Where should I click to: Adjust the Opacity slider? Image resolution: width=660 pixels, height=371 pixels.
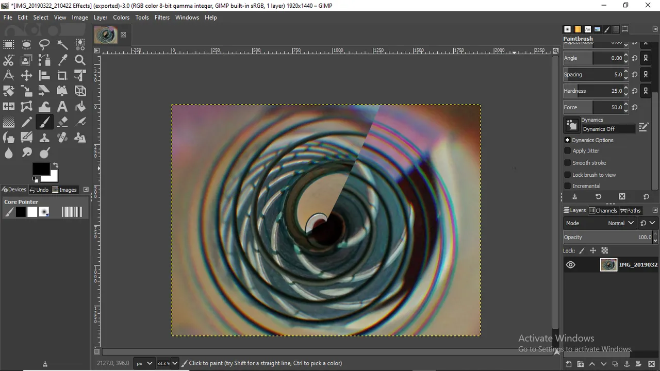pyautogui.click(x=608, y=237)
